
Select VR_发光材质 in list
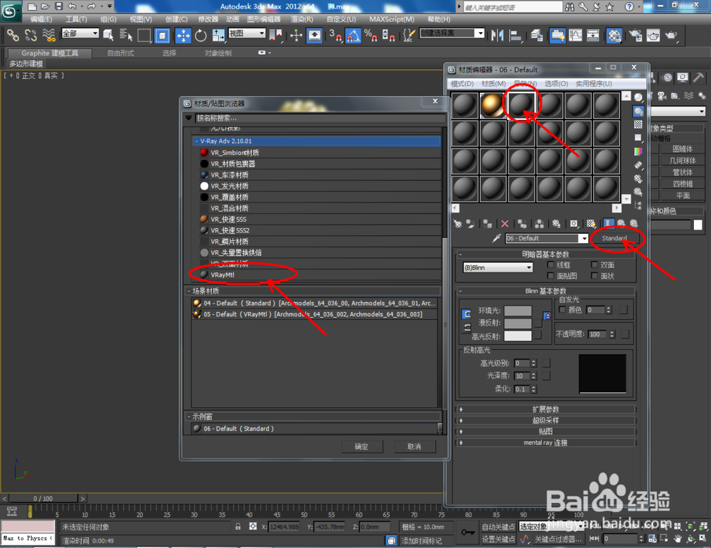point(320,186)
